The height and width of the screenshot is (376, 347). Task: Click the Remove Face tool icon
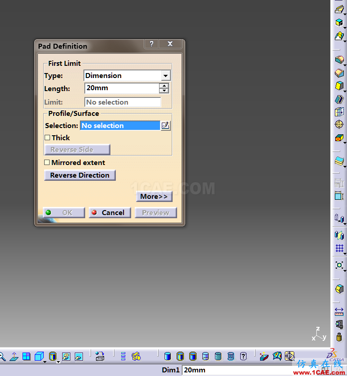pyautogui.click(x=339, y=138)
